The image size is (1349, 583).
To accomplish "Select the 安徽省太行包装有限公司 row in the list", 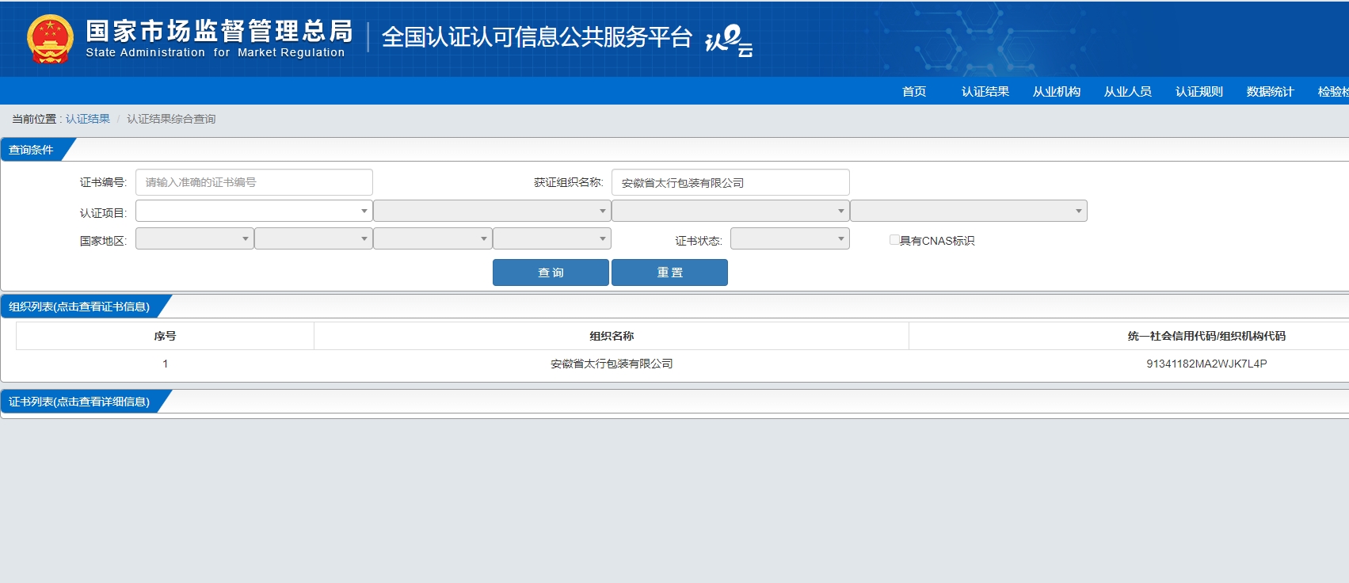I will 681,364.
